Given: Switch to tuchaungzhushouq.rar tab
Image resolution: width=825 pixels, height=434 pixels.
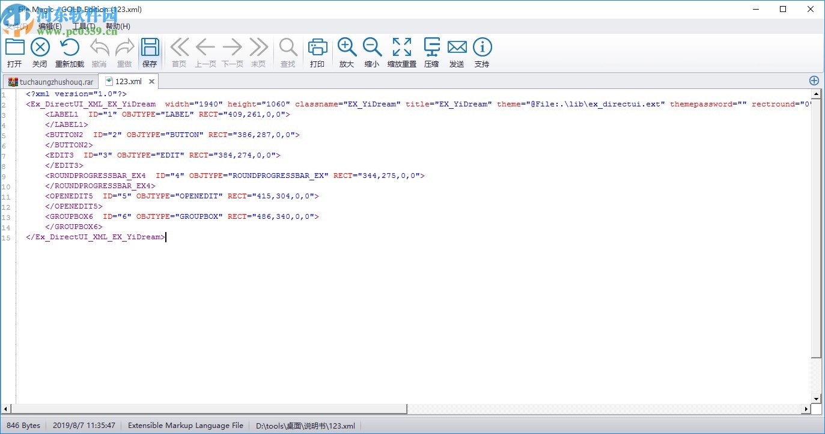Looking at the screenshot, I should click(50, 81).
